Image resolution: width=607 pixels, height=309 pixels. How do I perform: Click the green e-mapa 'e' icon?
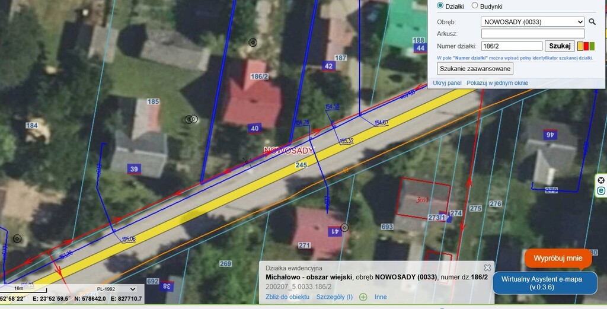coord(601,191)
